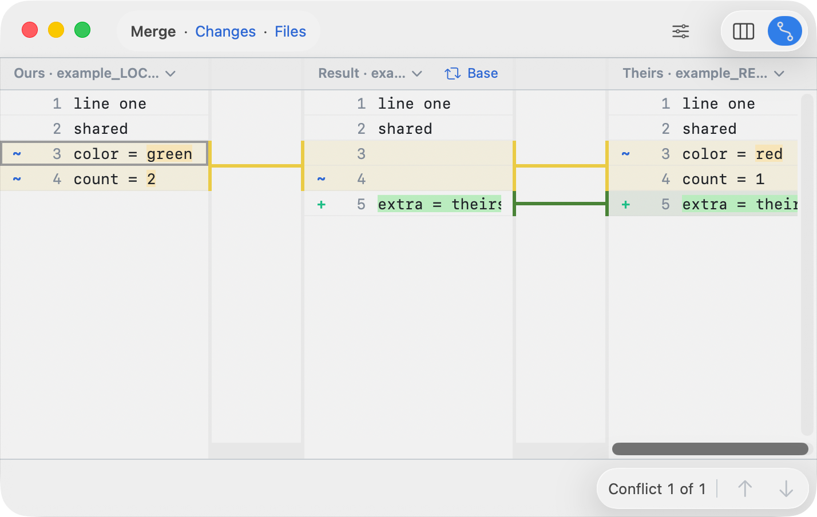Jump to next conflict with down arrow
This screenshot has height=517, width=817.
click(786, 489)
